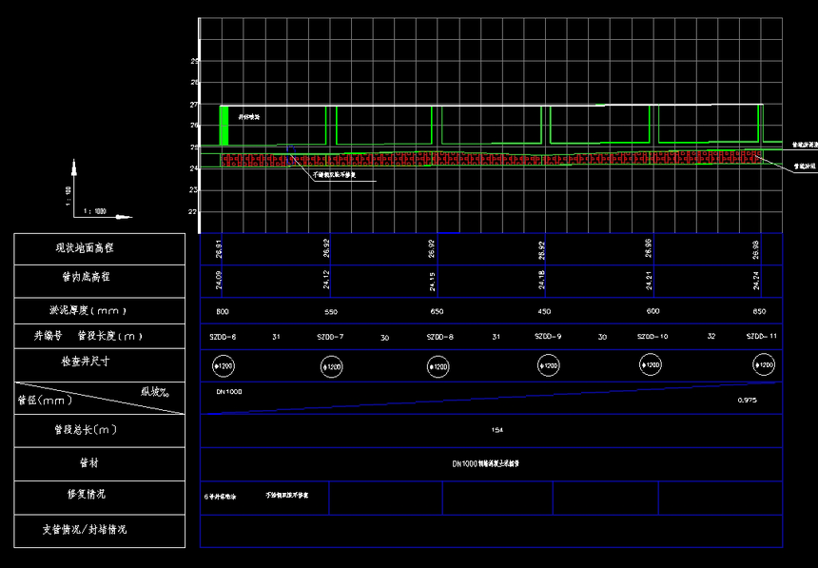Select the solid green filled well at SZDD-6
Viewport: 818px width, 568px height.
224,126
